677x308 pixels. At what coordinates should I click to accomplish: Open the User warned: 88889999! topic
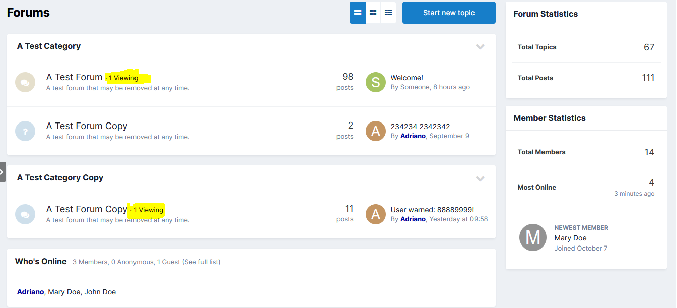[x=432, y=210]
